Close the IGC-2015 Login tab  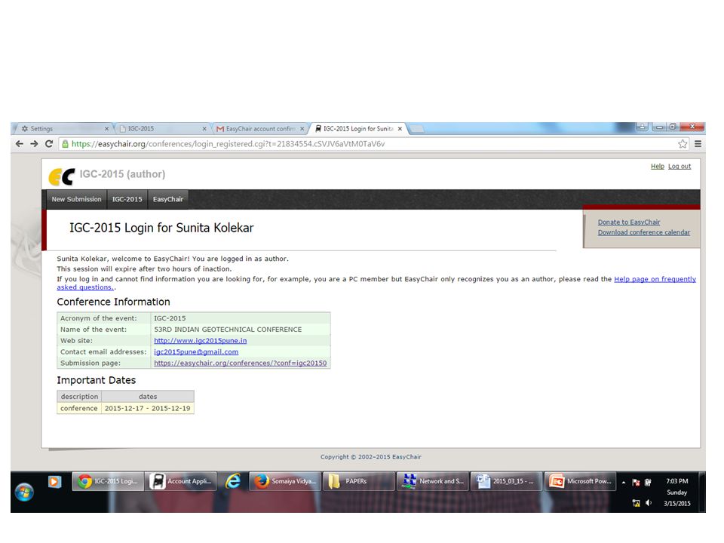pyautogui.click(x=400, y=129)
